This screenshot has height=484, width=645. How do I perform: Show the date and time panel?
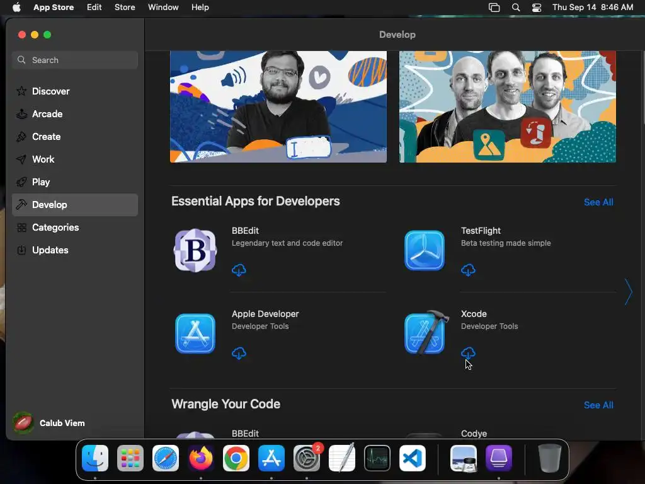(x=593, y=8)
